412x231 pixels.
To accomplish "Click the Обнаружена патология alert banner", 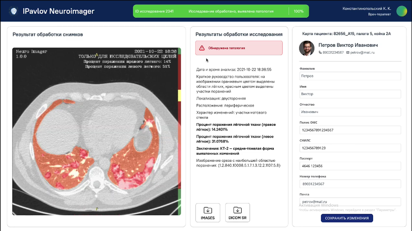I will click(239, 48).
